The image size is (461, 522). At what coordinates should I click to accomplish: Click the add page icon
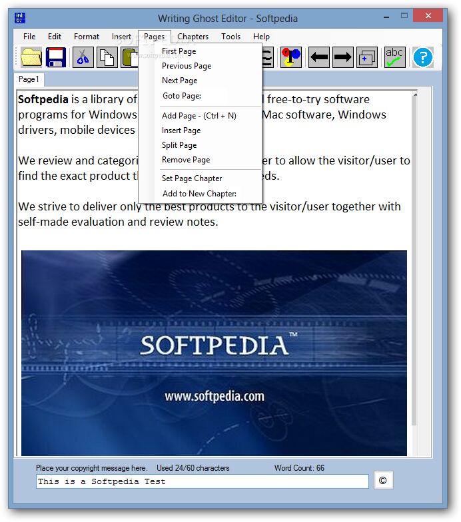[x=366, y=57]
